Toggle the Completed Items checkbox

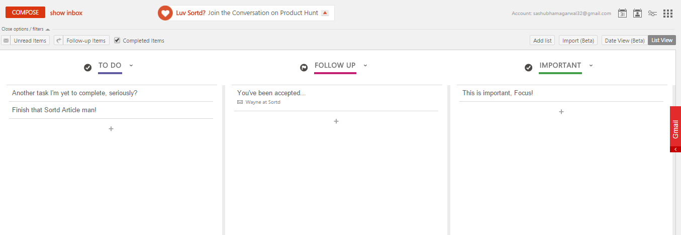[x=117, y=41]
